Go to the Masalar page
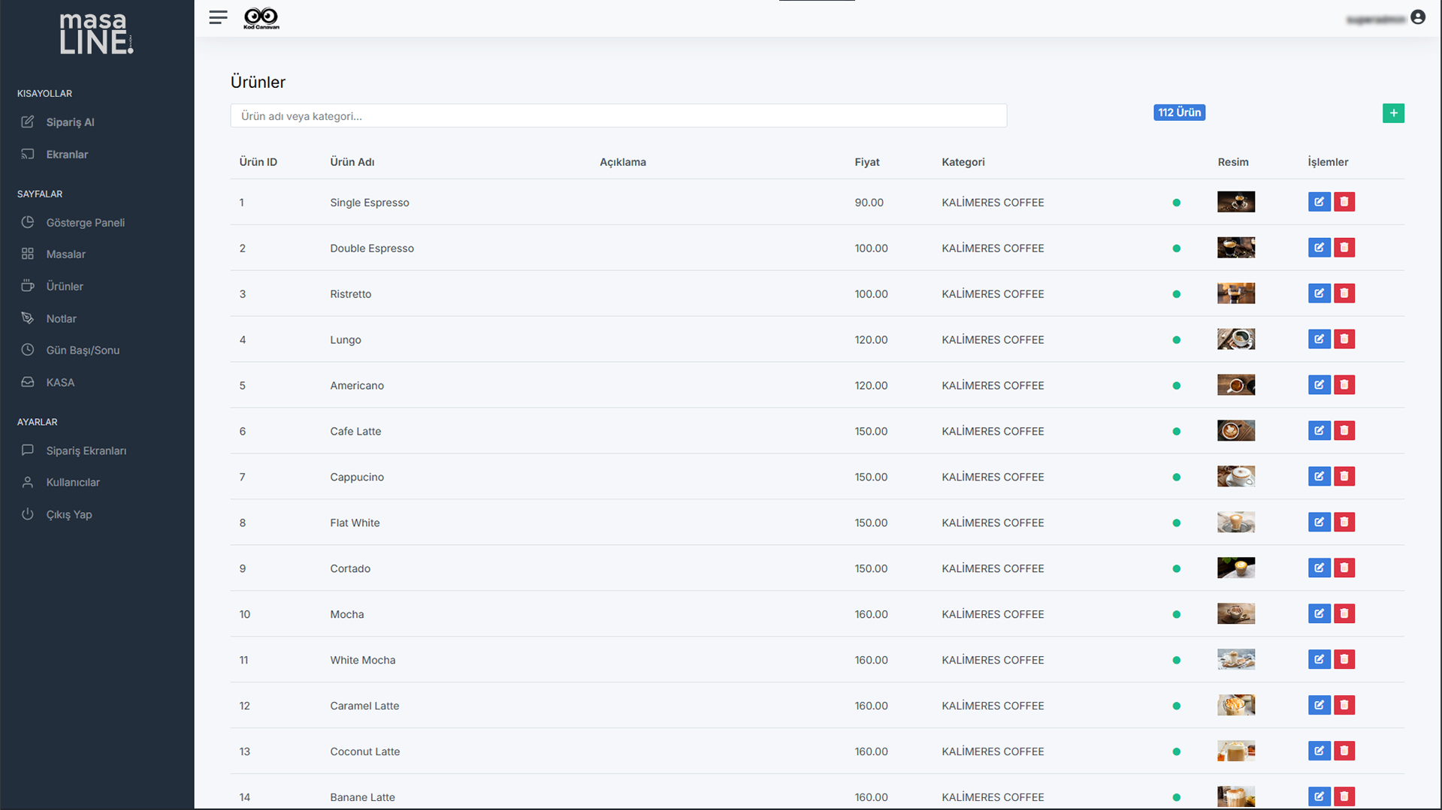 click(65, 254)
